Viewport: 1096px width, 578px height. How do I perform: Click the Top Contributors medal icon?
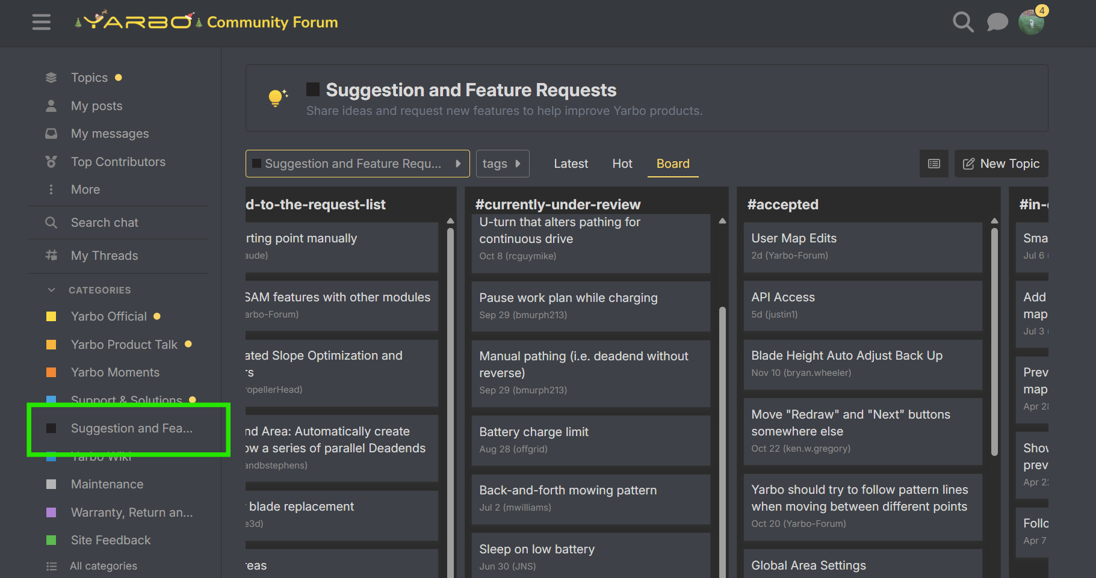51,162
